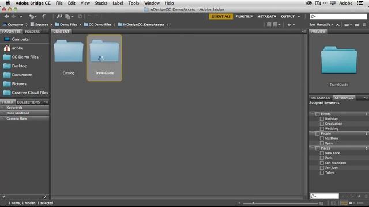Check the Birthday keyword checkbox
The height and width of the screenshot is (207, 369).
coord(322,119)
